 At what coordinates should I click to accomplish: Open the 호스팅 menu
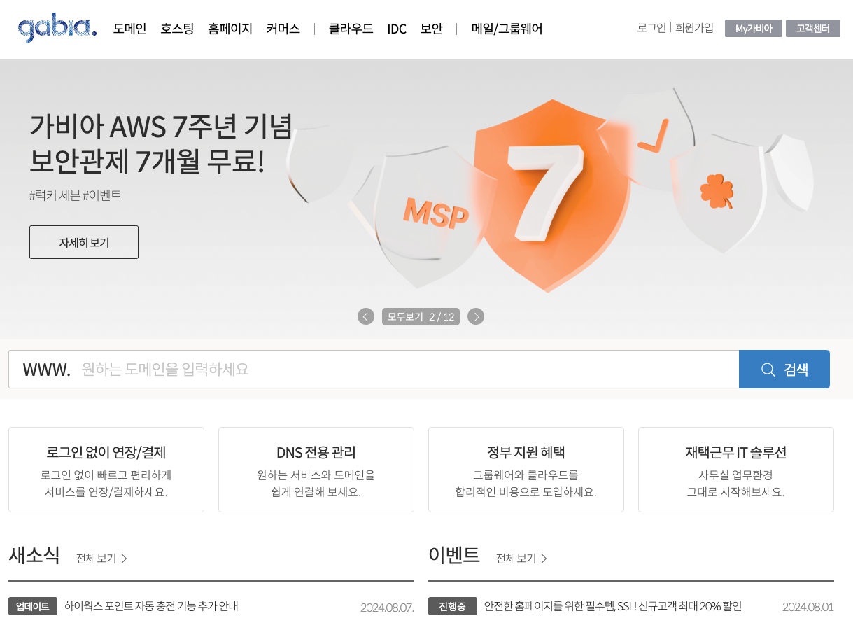(177, 29)
